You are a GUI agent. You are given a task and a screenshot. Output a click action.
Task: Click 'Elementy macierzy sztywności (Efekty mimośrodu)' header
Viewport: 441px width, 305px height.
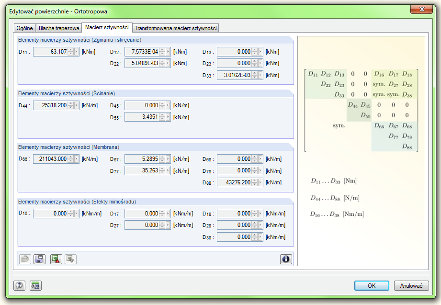click(x=77, y=202)
